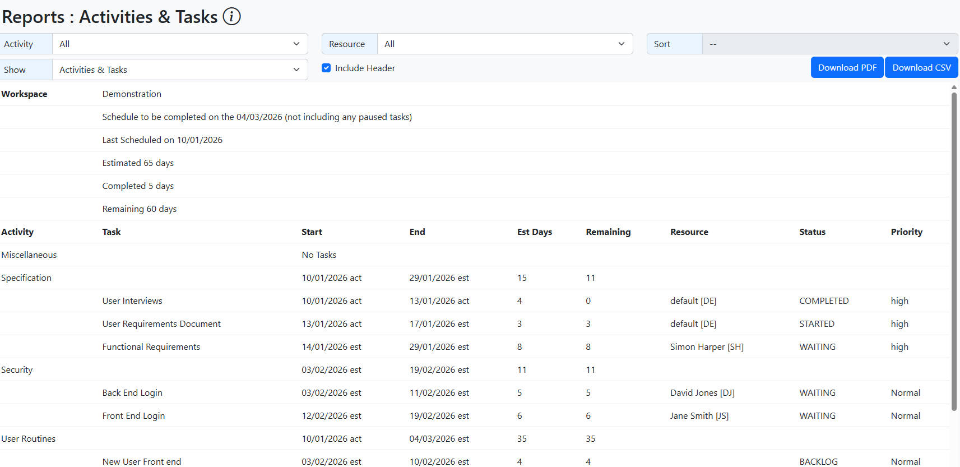Click the Download PDF button
The width and height of the screenshot is (960, 467).
[x=847, y=68]
